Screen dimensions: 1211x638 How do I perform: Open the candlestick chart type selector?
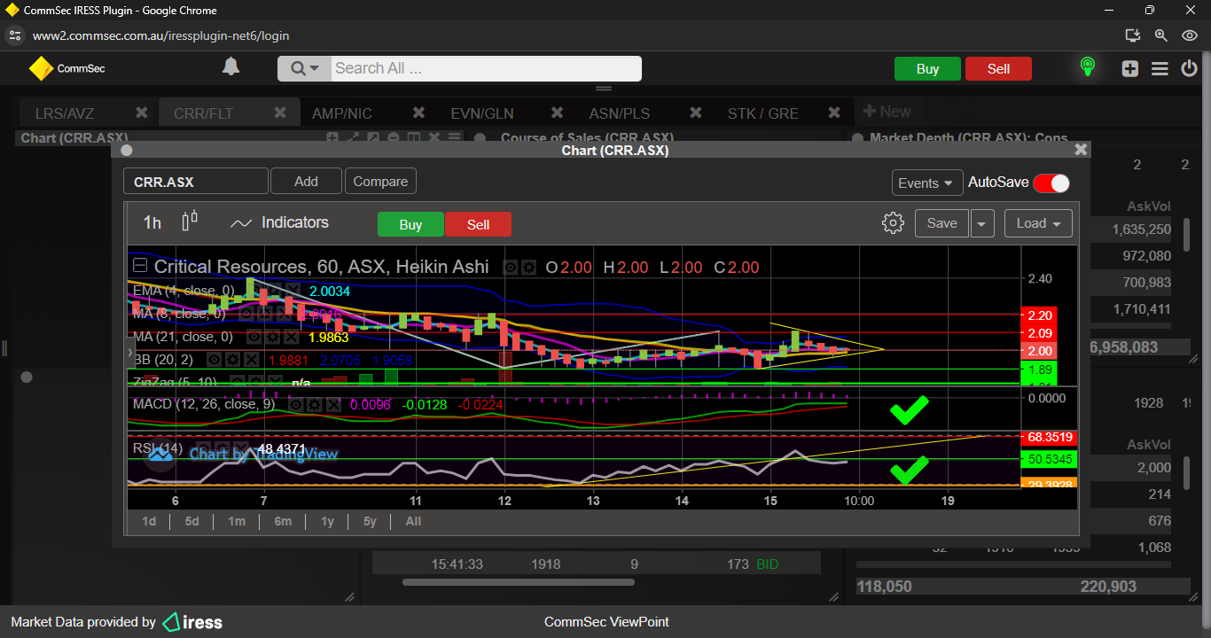[190, 222]
